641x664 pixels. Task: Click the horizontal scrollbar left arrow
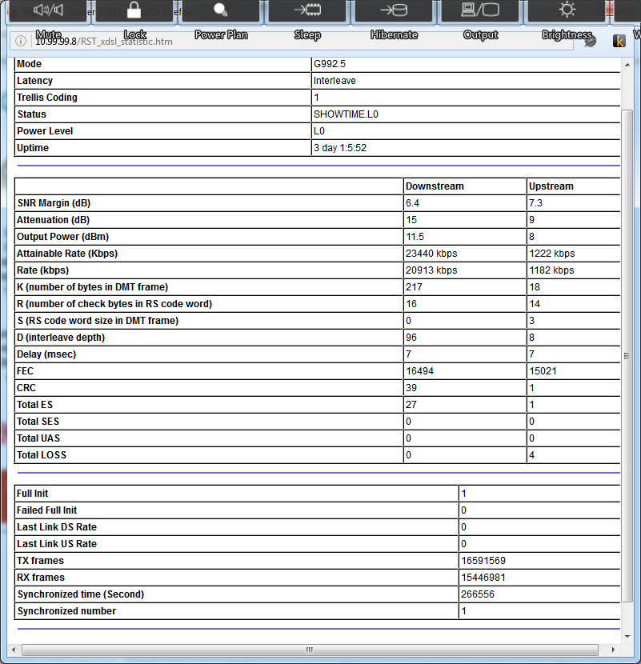click(x=14, y=650)
